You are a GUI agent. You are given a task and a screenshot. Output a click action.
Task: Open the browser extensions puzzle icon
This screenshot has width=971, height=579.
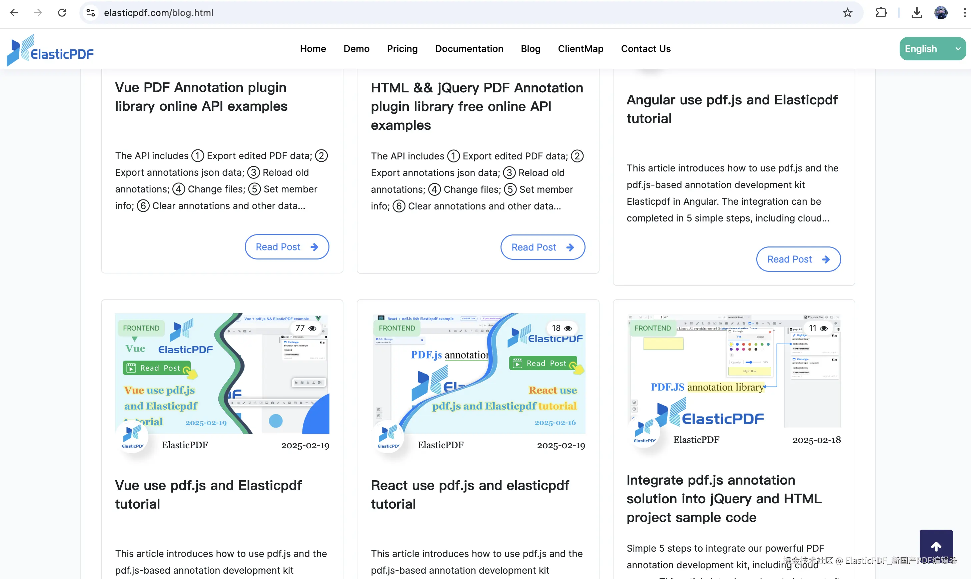881,12
